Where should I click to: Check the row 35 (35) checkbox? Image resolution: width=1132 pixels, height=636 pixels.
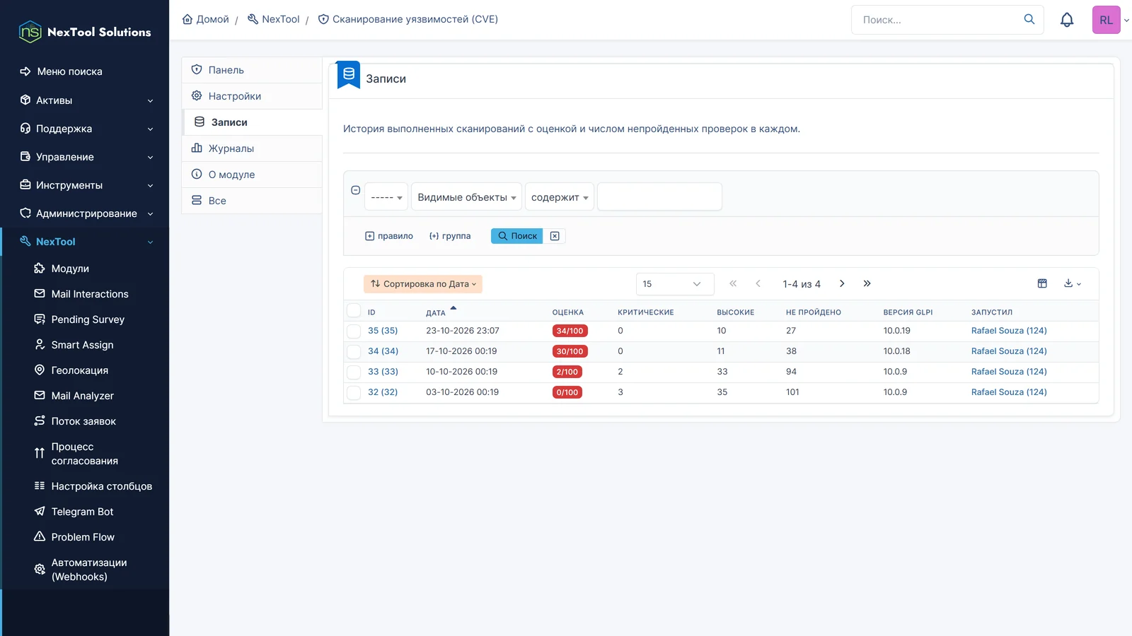(354, 331)
